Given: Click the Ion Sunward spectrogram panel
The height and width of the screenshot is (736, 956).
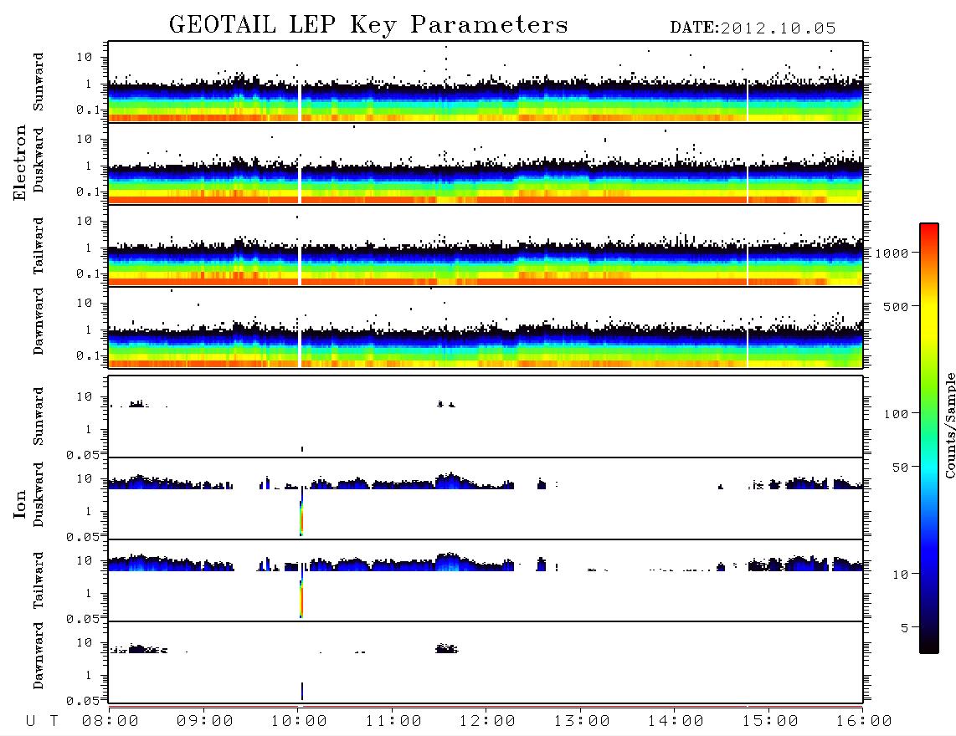Looking at the screenshot, I should 486,417.
